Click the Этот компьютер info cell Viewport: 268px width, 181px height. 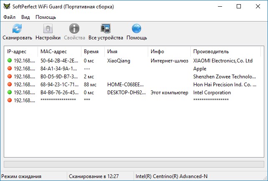(x=169, y=93)
